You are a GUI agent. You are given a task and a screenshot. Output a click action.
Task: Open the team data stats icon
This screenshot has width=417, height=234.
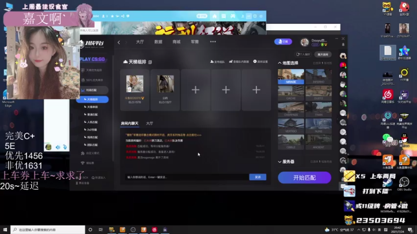tap(239, 61)
